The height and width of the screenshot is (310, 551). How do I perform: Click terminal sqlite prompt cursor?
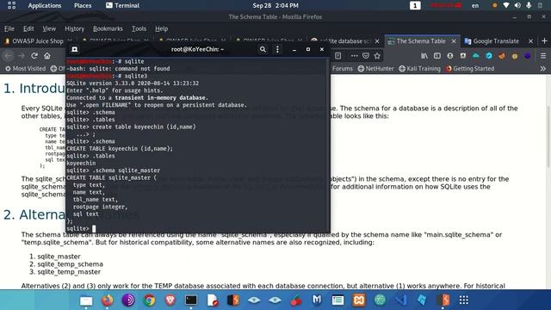94,228
